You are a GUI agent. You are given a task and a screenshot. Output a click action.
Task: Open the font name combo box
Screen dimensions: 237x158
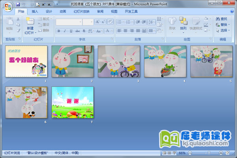(69, 22)
